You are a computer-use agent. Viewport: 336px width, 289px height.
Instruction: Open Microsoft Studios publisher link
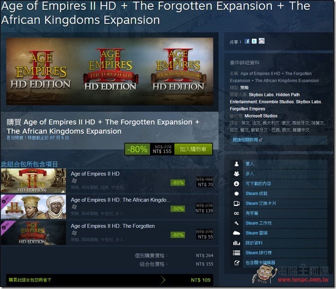coord(261,116)
